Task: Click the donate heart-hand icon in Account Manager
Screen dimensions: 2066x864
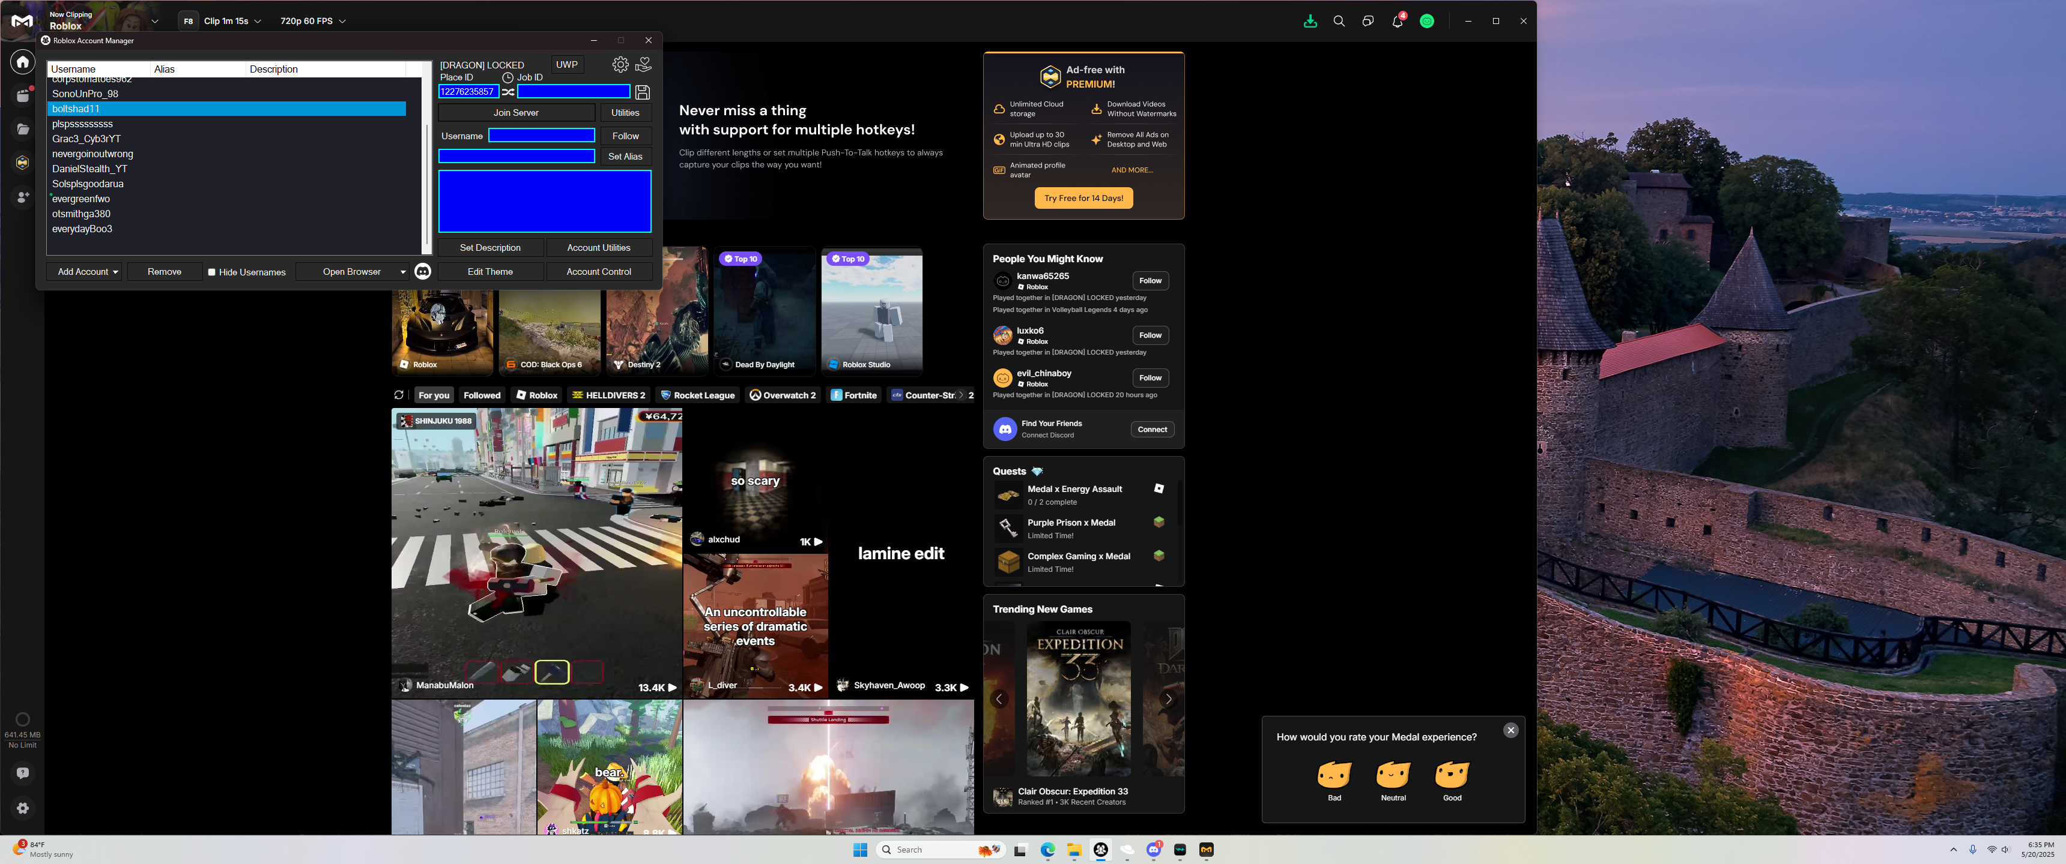Action: point(643,64)
